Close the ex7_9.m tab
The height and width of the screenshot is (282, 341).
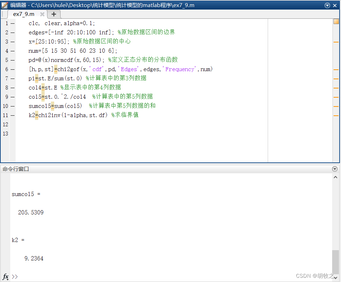[x=42, y=15]
